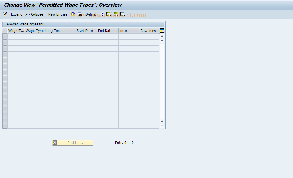Select the bottommost row selector in the table

point(5,126)
